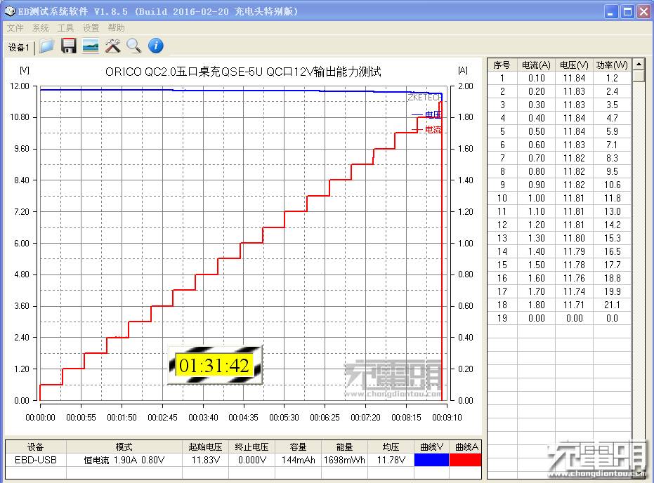
Task: Click the 0.000V end voltage cell
Action: point(252,460)
